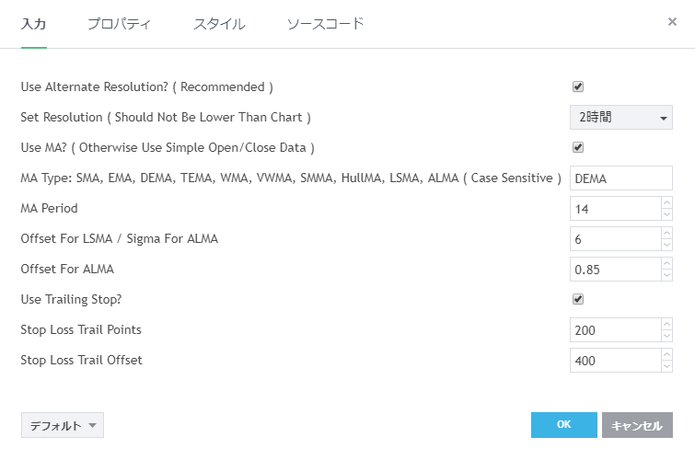Click the MA Type text field

point(621,178)
